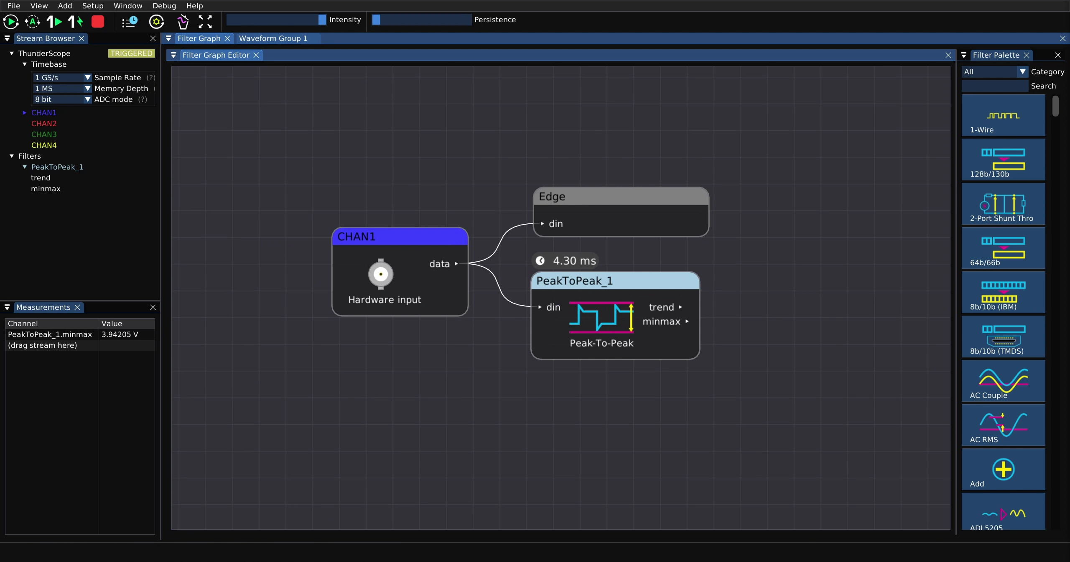The height and width of the screenshot is (562, 1070).
Task: Select CHAN2 in the Stream Browser
Action: [x=44, y=124]
